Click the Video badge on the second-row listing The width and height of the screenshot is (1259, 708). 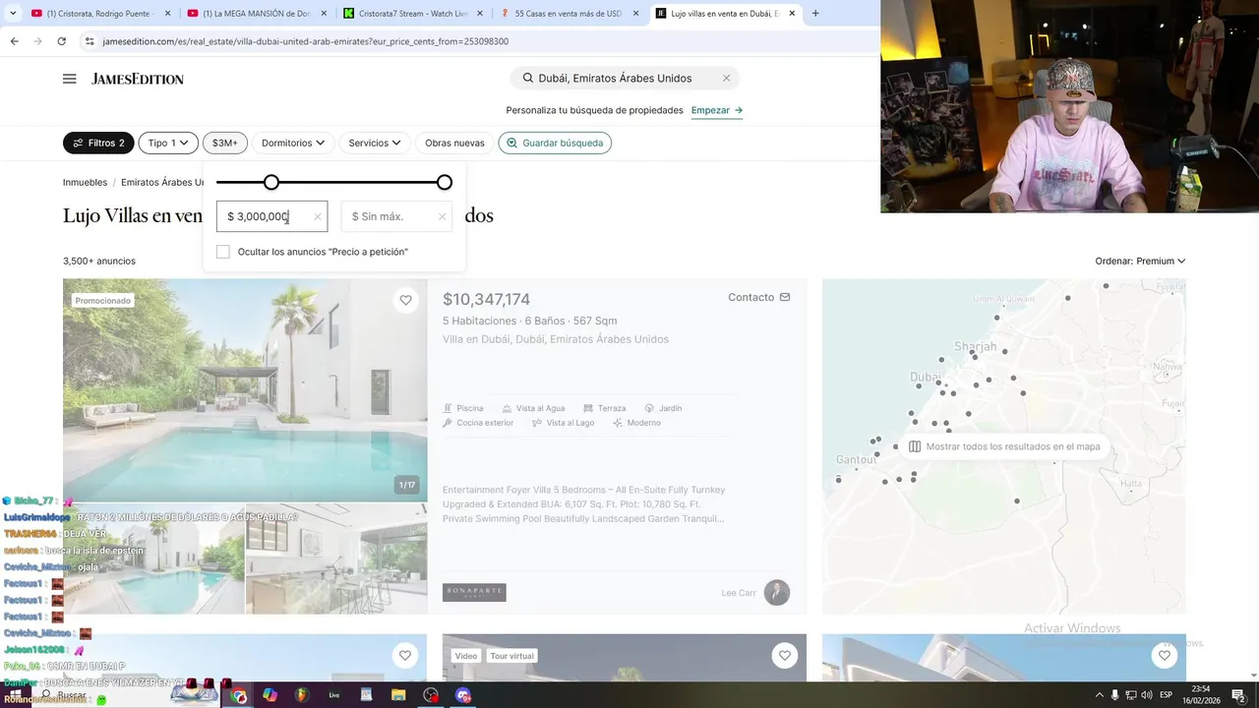coord(466,656)
